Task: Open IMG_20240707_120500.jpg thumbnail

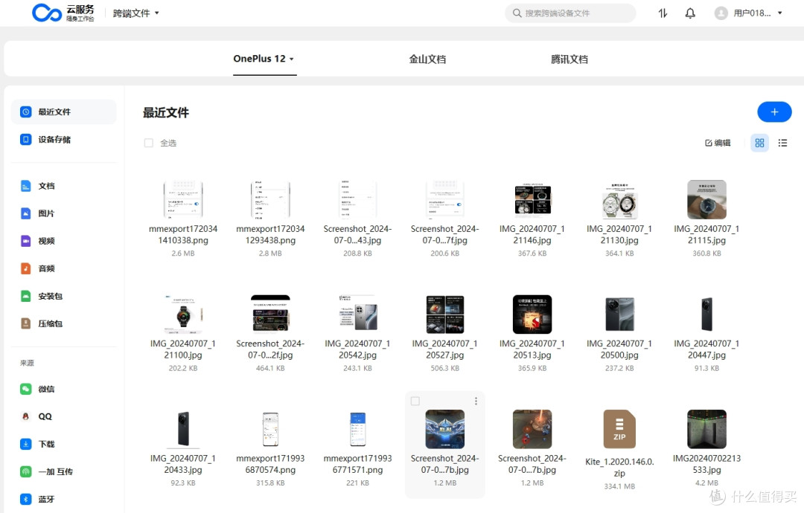Action: tap(619, 314)
